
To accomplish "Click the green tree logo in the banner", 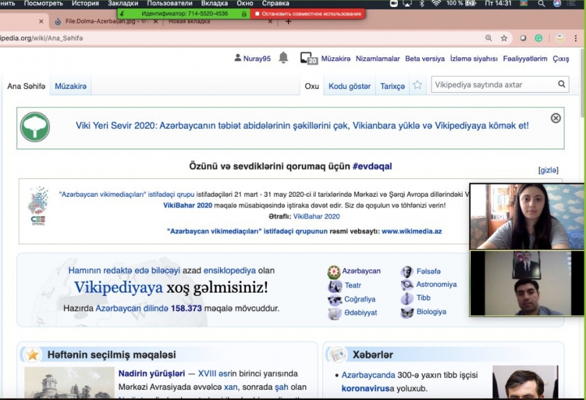I will (x=35, y=127).
